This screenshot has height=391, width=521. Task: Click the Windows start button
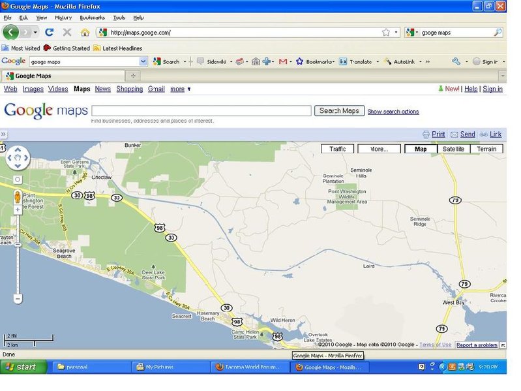(x=23, y=367)
